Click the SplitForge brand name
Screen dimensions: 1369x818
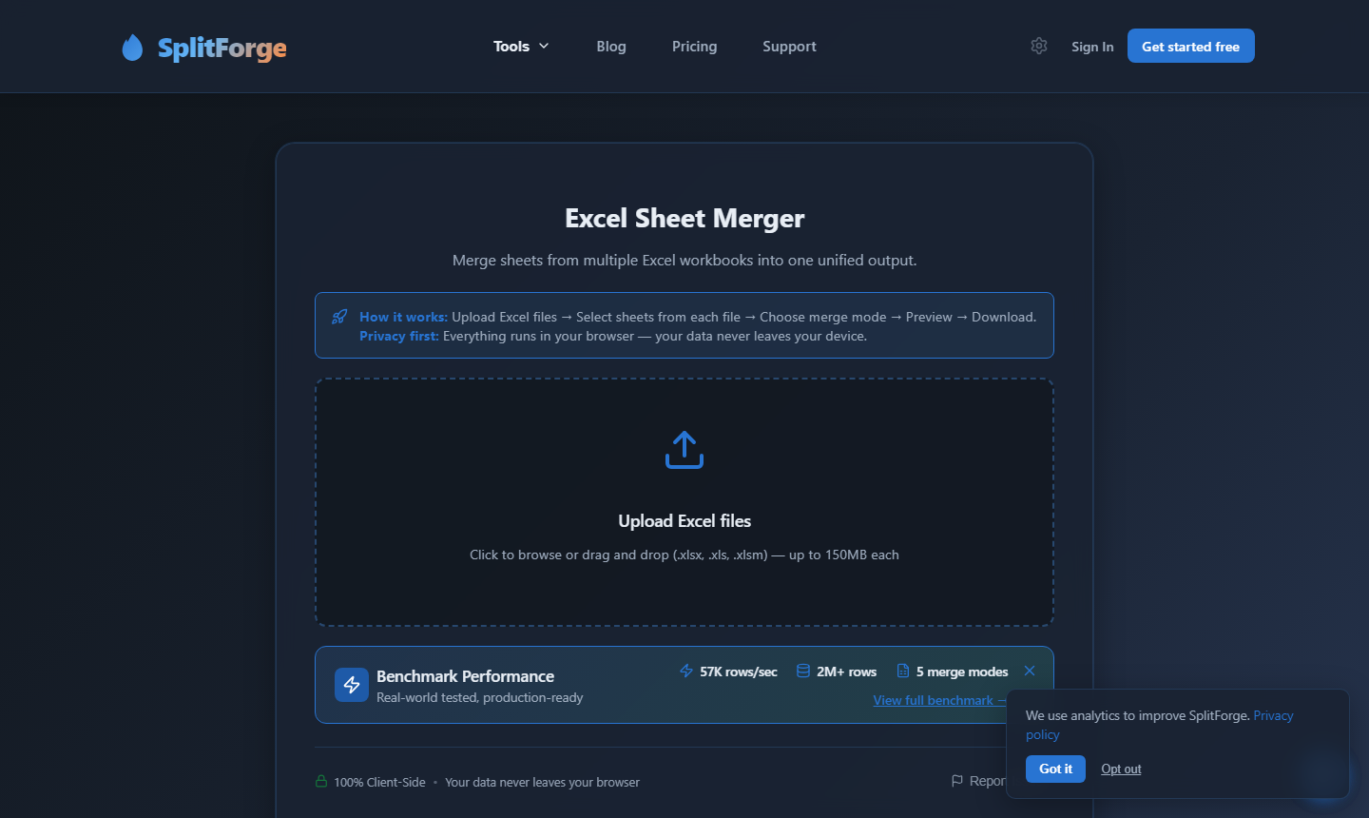(222, 48)
